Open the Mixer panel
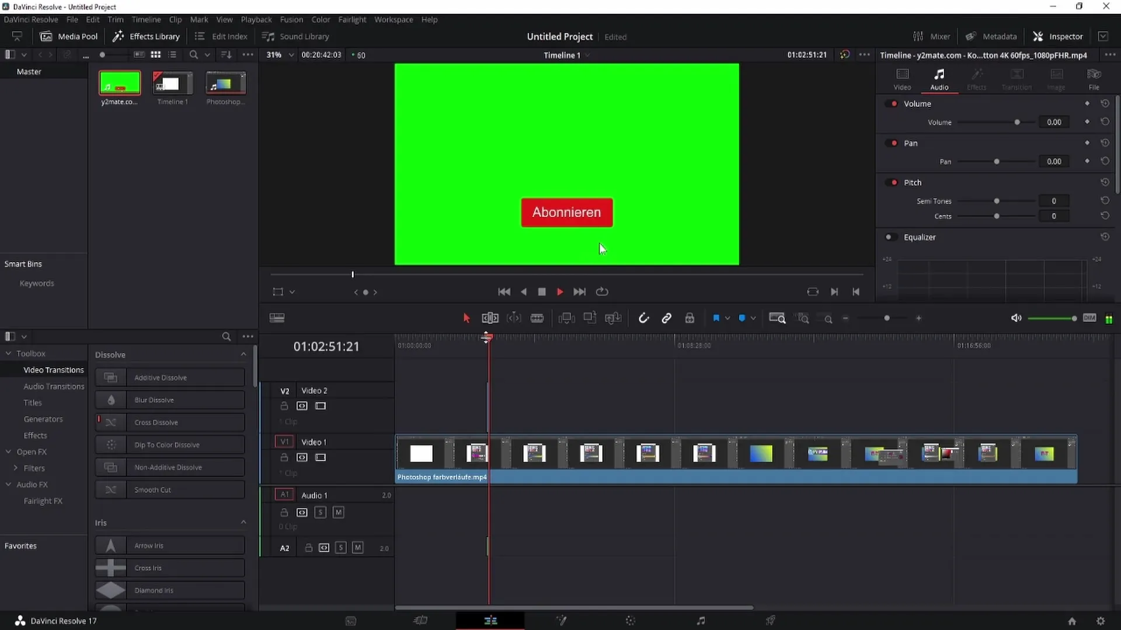 pos(932,36)
